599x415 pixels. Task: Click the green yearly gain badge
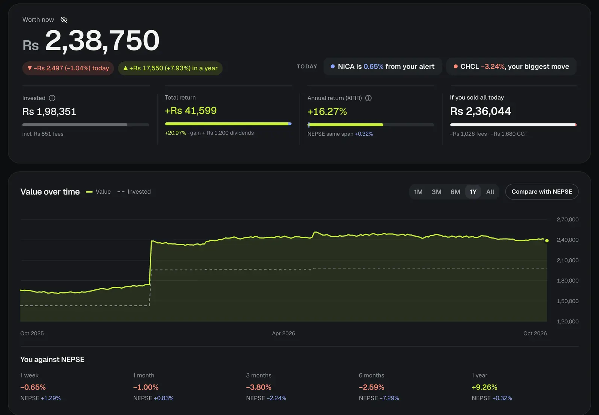170,68
